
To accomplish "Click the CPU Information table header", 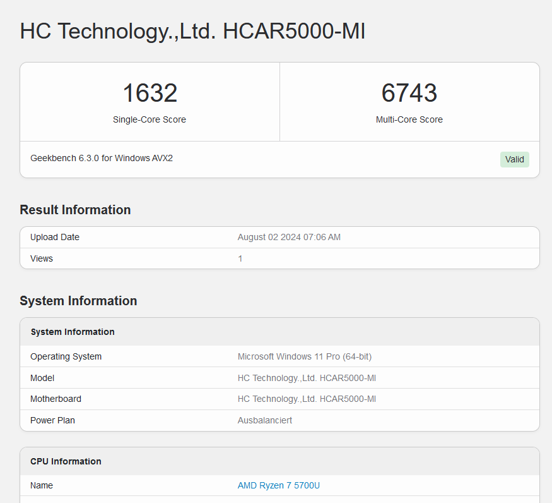I will pyautogui.click(x=279, y=461).
